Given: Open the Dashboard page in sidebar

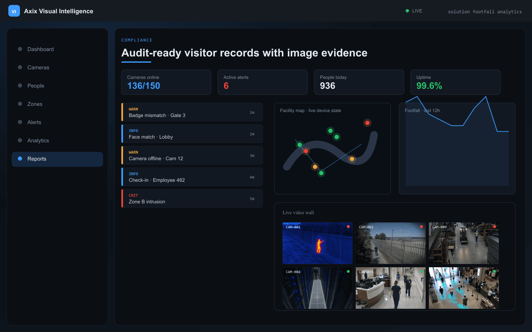Looking at the screenshot, I should point(57,49).
